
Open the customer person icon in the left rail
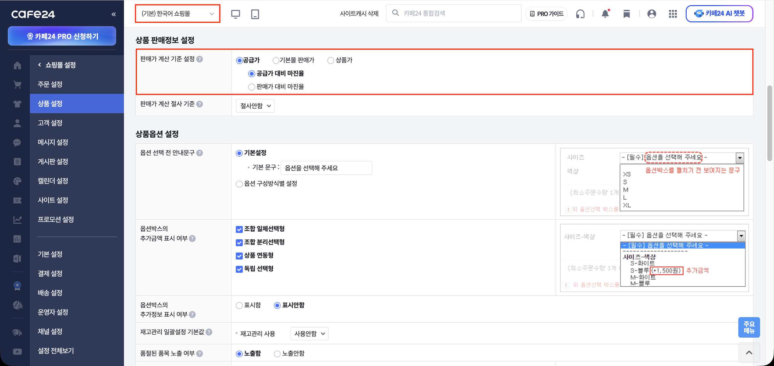pyautogui.click(x=17, y=123)
